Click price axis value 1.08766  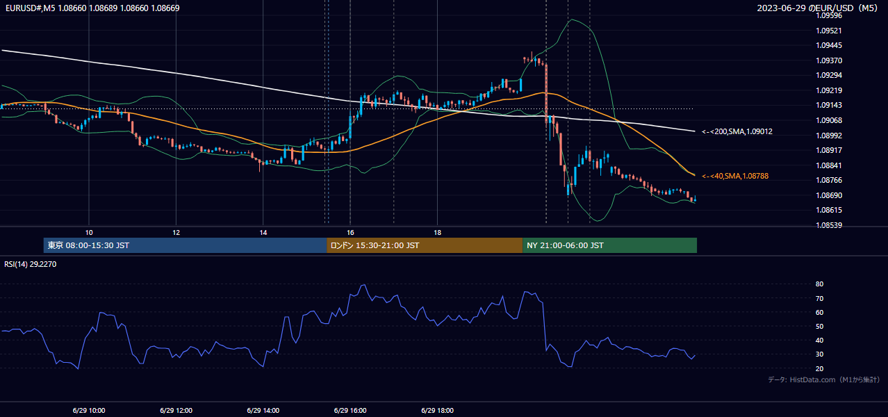pos(828,180)
